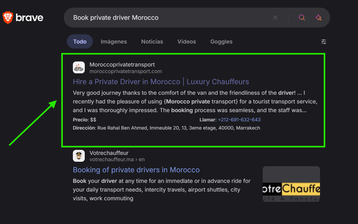Click the magnifying glass search icon
This screenshot has width=358, height=224.
pos(302,18)
